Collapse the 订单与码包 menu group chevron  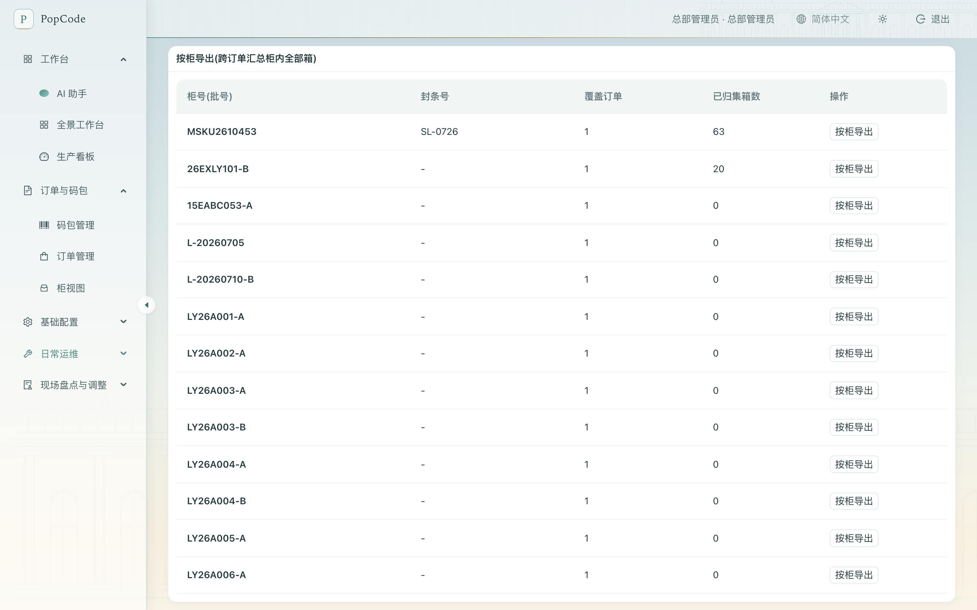[123, 191]
